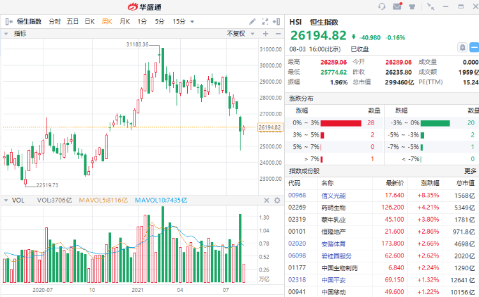Click 02269 stock code
The height and width of the screenshot is (297, 479).
pos(297,208)
